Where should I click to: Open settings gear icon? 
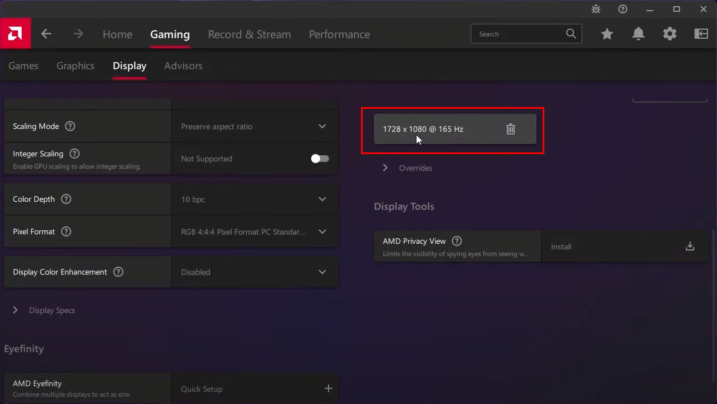(x=670, y=34)
